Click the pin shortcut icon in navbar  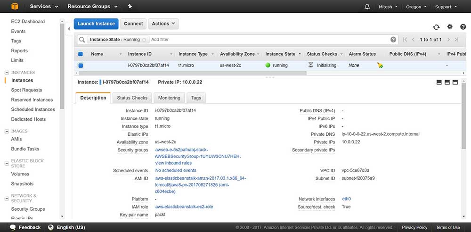point(130,7)
